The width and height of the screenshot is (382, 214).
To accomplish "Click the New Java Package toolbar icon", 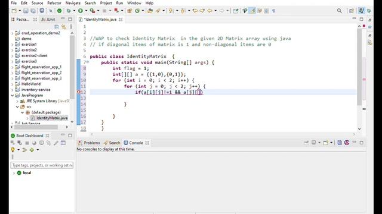I will [130, 11].
